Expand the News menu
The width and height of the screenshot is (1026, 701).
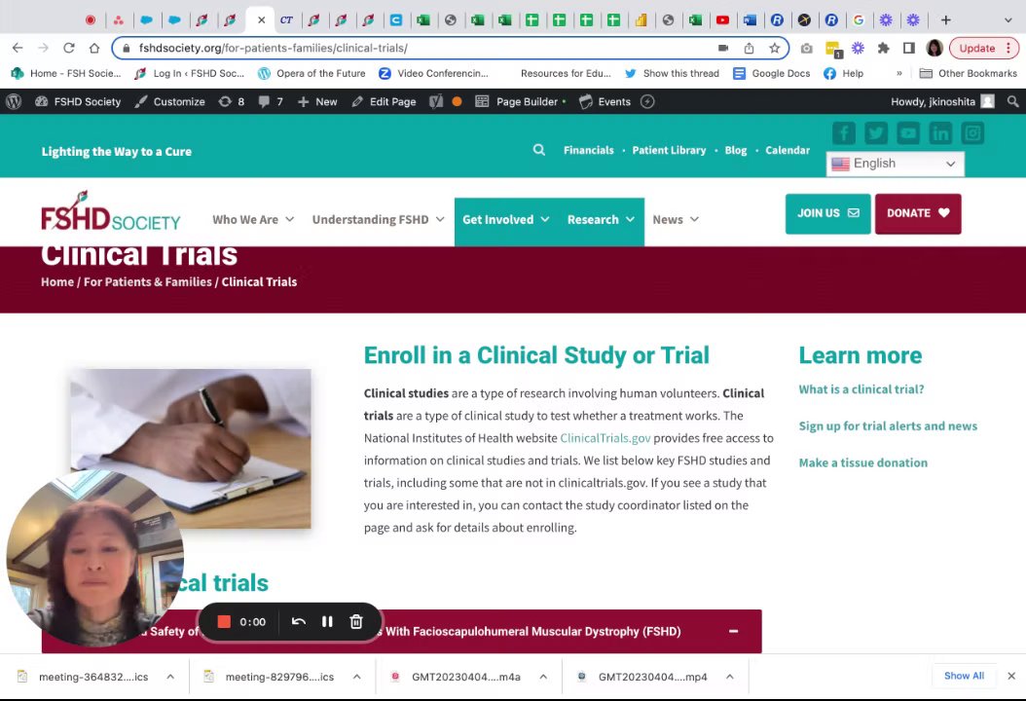tap(676, 220)
